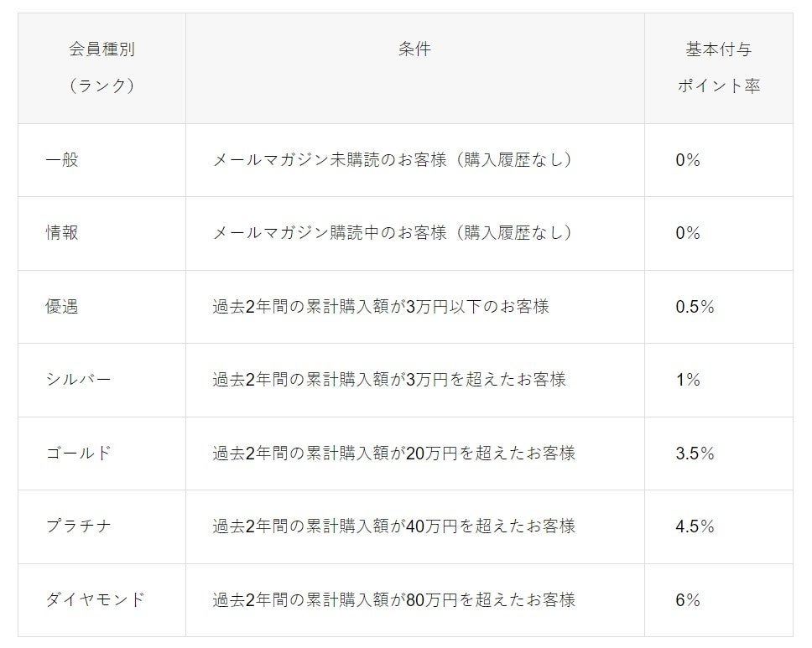Click the 20万円を超えたお客様 condition text
812x648 pixels.
394,454
